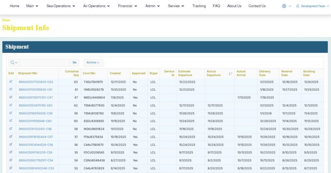Go to the FAQ page

point(216,6)
